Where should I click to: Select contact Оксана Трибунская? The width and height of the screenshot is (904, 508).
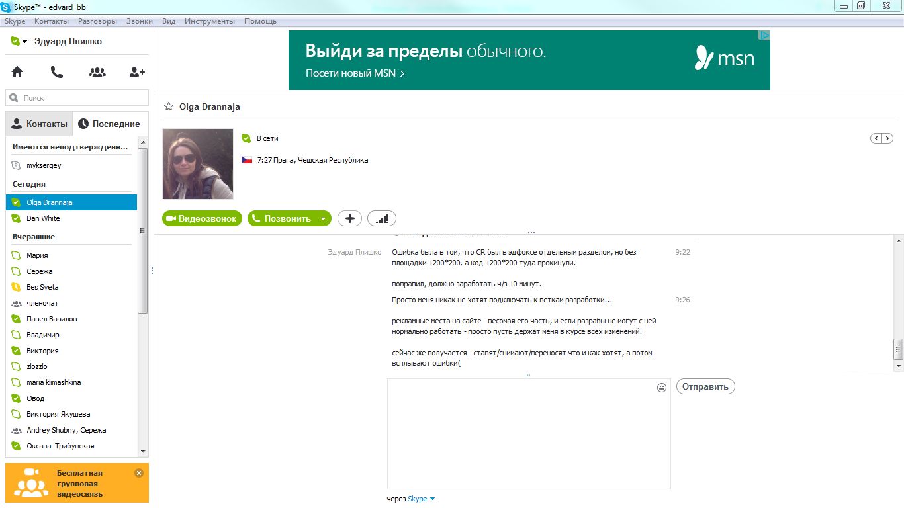[x=71, y=446]
